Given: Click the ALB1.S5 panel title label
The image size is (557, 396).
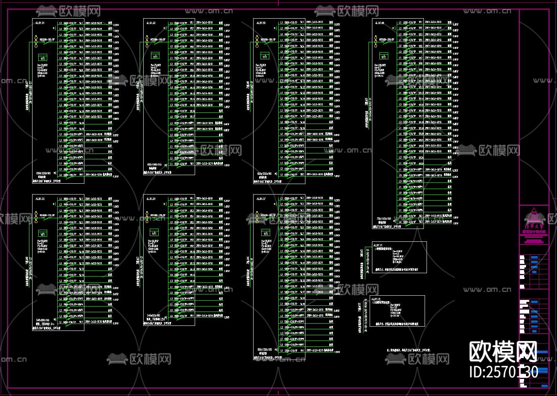Looking at the screenshot, I should pyautogui.click(x=261, y=23).
